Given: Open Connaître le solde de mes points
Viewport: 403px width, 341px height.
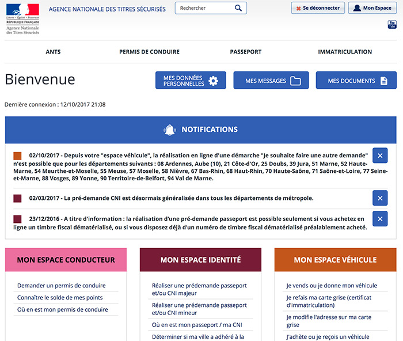Looking at the screenshot, I should click(59, 298).
